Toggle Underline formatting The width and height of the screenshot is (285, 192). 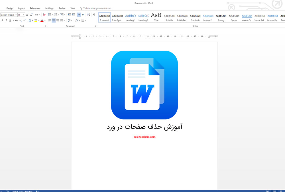point(10,20)
